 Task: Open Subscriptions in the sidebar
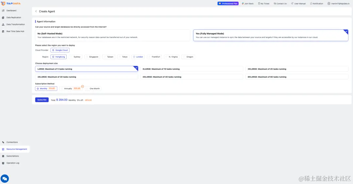pos(12,156)
